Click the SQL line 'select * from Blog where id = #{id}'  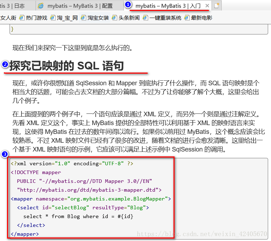[78, 216]
